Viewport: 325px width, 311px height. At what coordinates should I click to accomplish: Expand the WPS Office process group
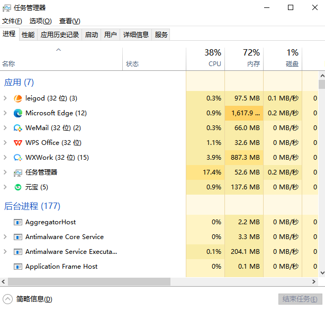point(5,143)
